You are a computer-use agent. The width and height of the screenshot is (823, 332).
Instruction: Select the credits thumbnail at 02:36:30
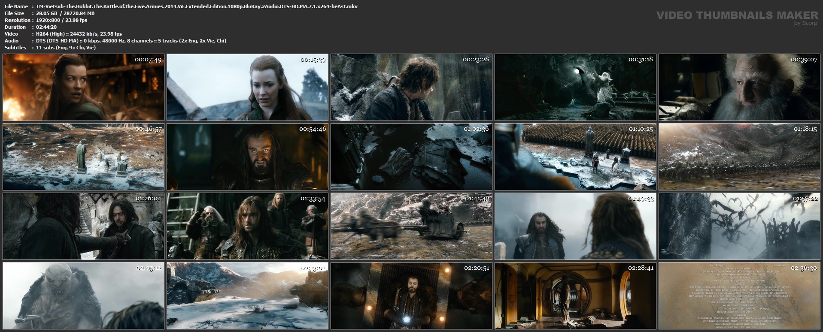point(739,296)
